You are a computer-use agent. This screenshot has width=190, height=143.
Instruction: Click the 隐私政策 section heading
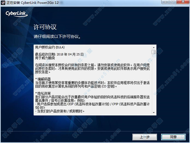pyautogui.click(x=43, y=94)
